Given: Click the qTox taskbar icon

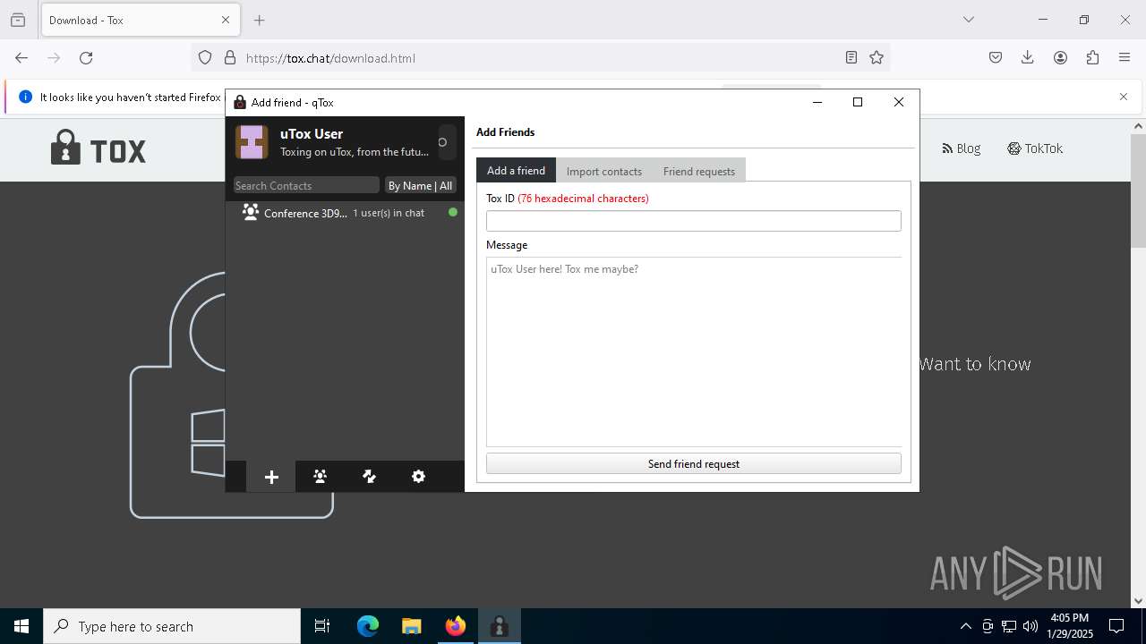Looking at the screenshot, I should [x=499, y=626].
